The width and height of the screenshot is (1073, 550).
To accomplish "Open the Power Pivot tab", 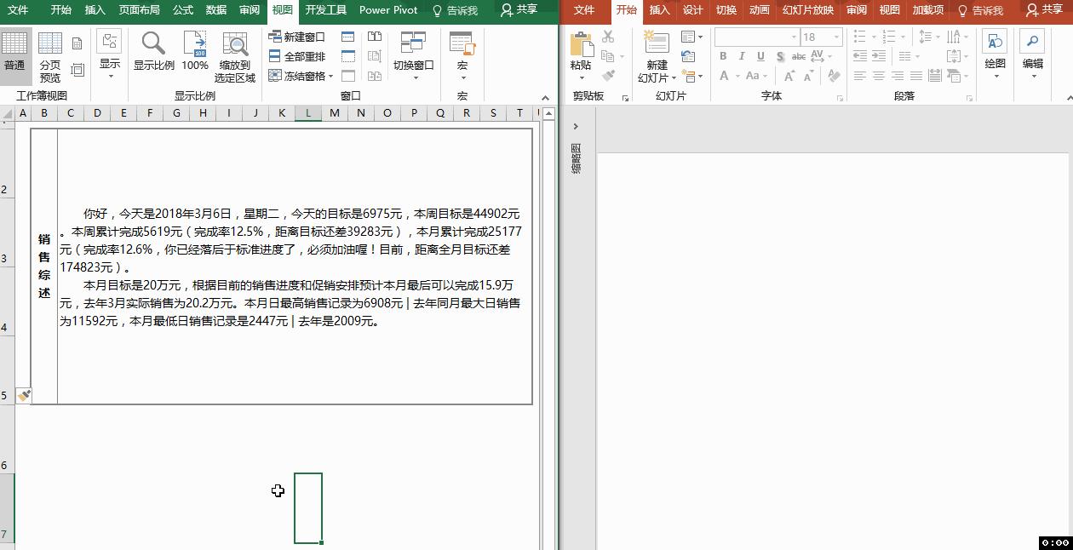I will [388, 10].
